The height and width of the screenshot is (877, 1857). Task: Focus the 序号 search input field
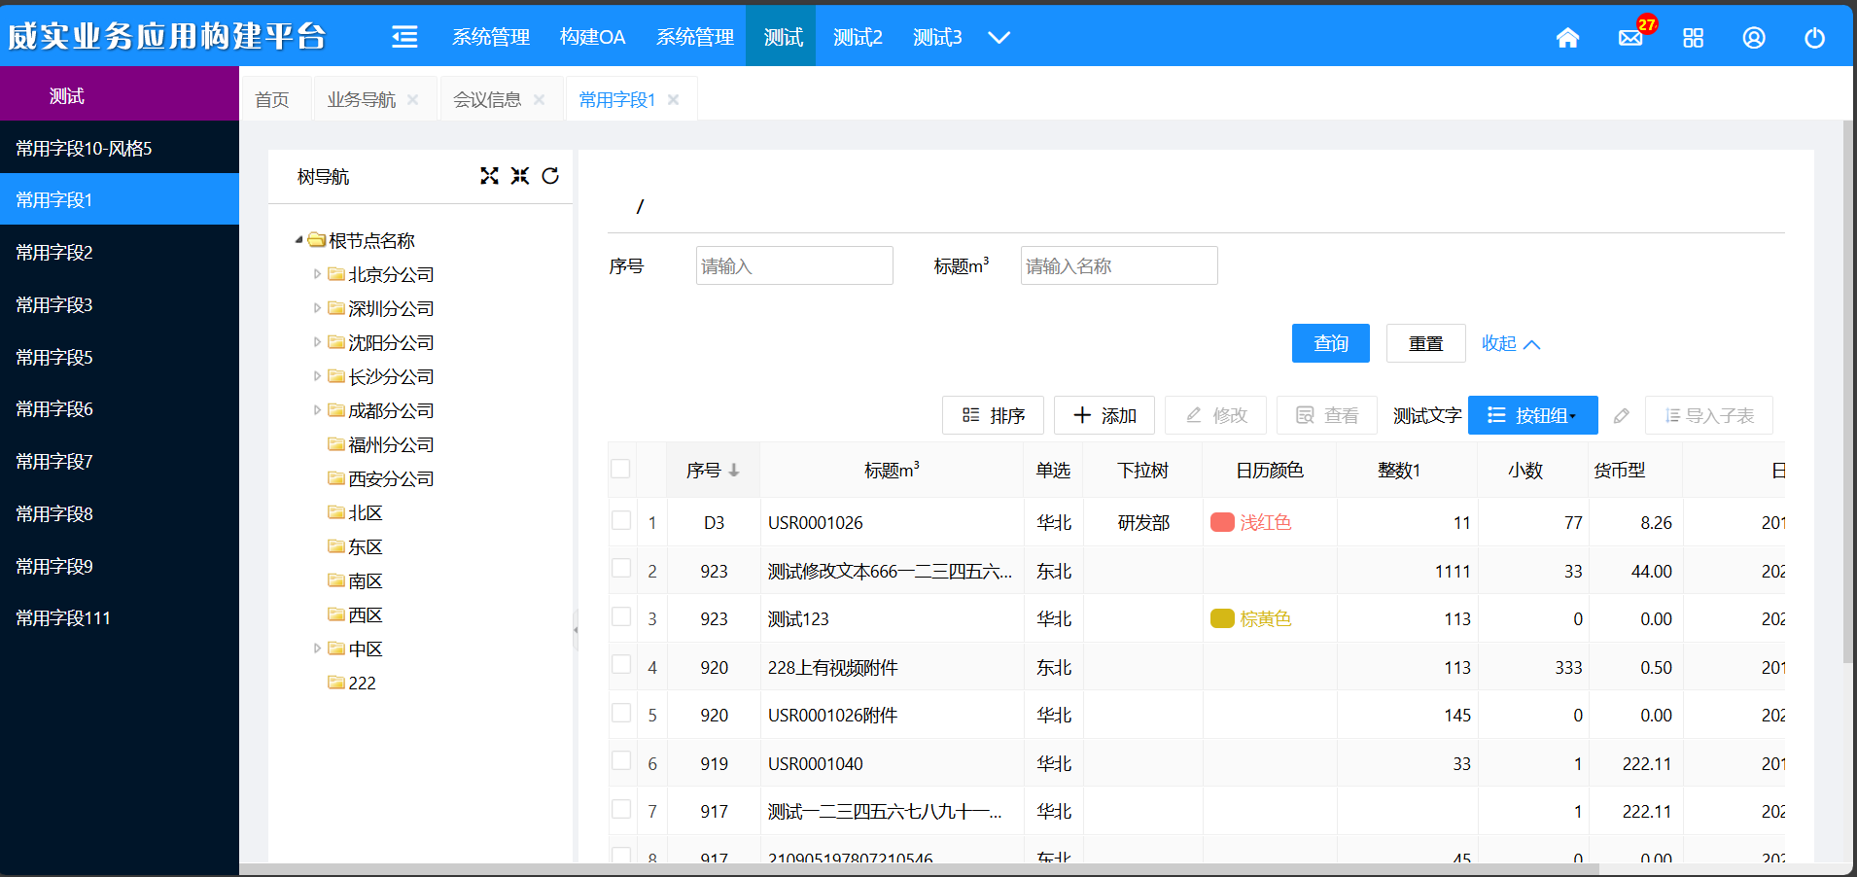tap(794, 265)
